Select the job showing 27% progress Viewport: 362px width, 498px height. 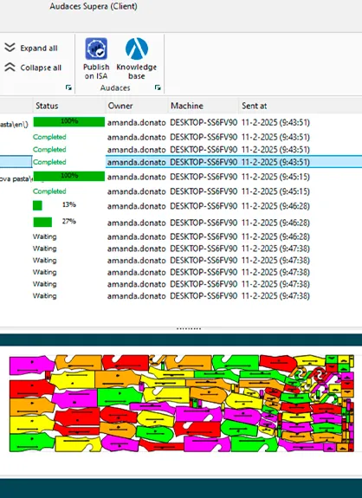(x=181, y=223)
